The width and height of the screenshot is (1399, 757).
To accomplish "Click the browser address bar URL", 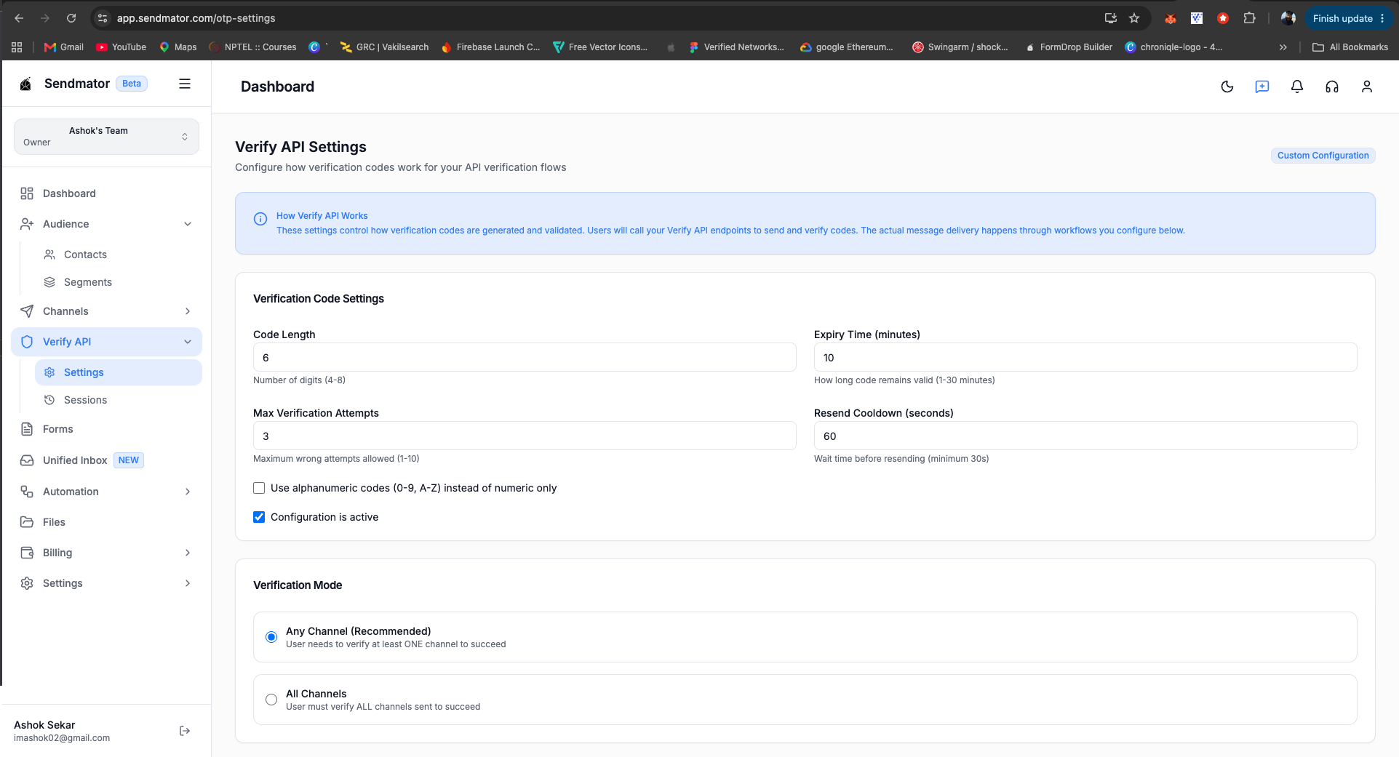I will click(196, 18).
